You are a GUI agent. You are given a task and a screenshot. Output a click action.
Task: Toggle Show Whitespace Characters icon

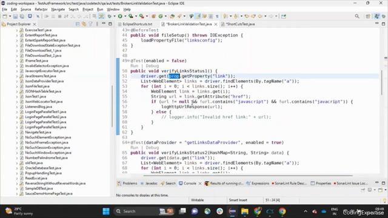click(x=217, y=16)
